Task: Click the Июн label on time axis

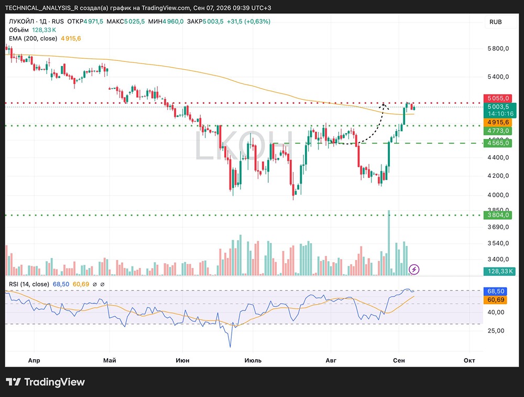Action: (182, 360)
